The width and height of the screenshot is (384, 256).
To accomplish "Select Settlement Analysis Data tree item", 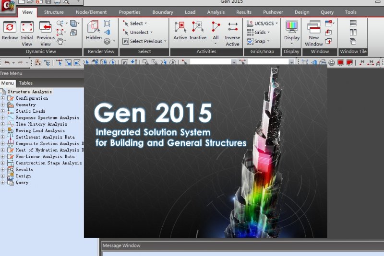I will point(45,137).
